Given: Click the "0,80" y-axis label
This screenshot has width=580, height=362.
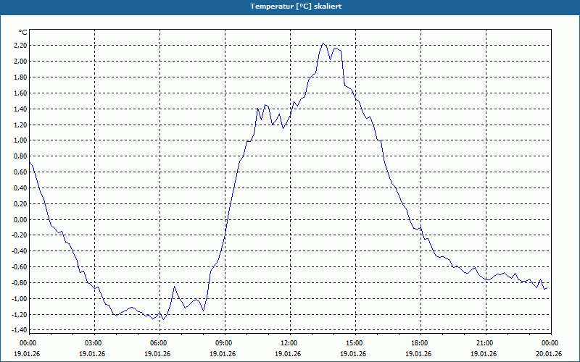Looking at the screenshot, I should click(20, 156).
